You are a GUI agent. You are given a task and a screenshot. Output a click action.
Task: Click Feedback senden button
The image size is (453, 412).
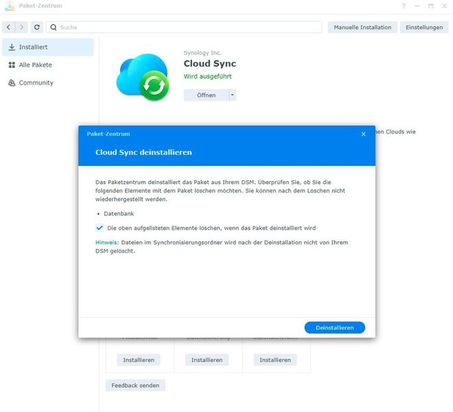coord(135,385)
